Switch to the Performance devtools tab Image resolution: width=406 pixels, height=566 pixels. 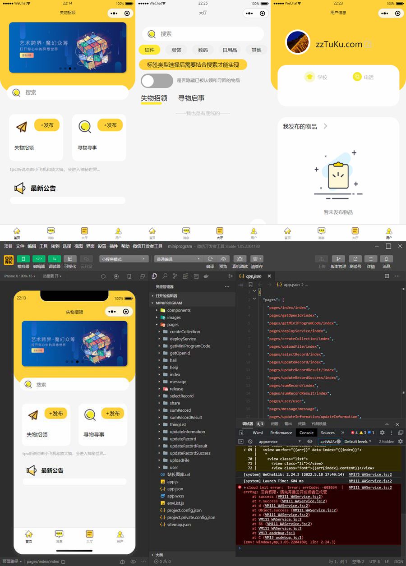point(281,433)
